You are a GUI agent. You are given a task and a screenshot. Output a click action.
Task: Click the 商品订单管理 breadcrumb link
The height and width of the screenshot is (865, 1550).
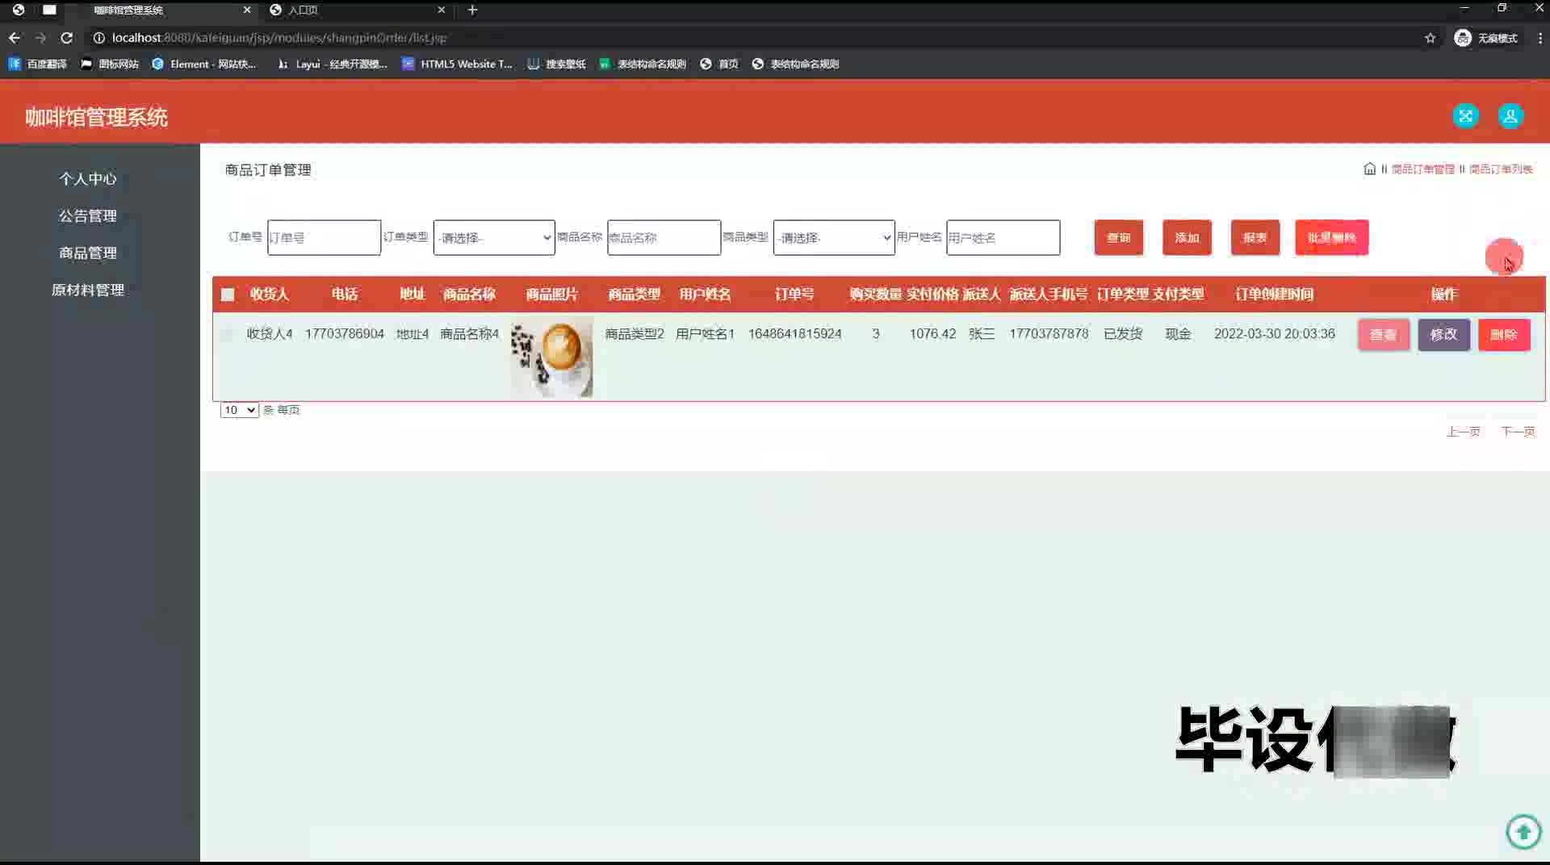(1422, 169)
